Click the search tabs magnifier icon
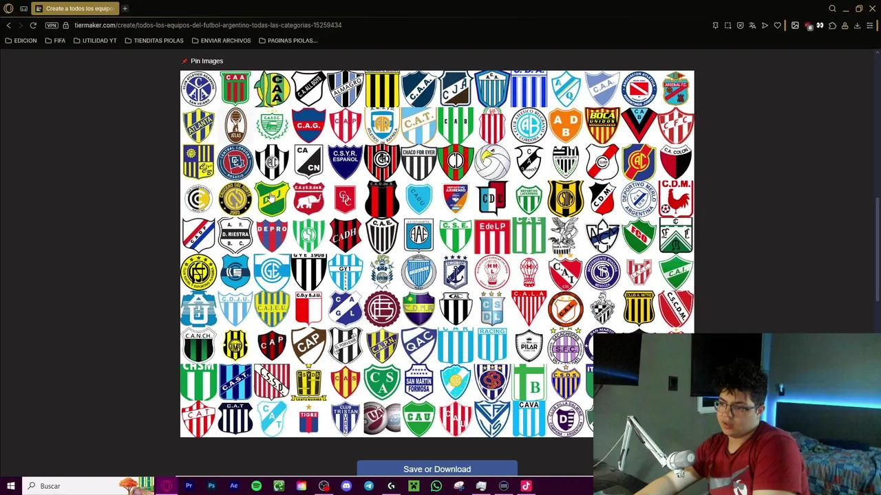This screenshot has height=495, width=881. (x=832, y=8)
